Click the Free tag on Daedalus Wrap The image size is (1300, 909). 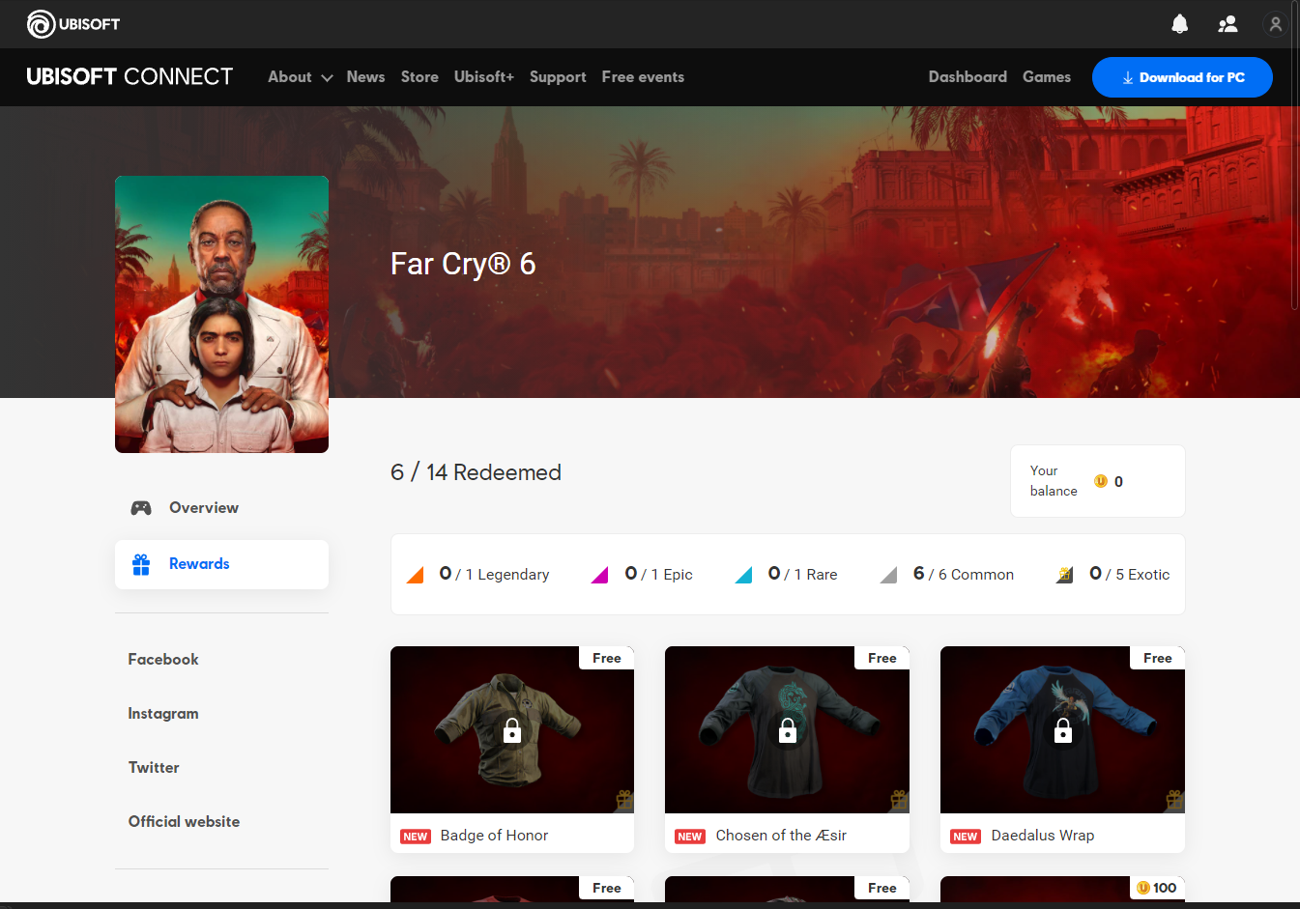[1158, 658]
